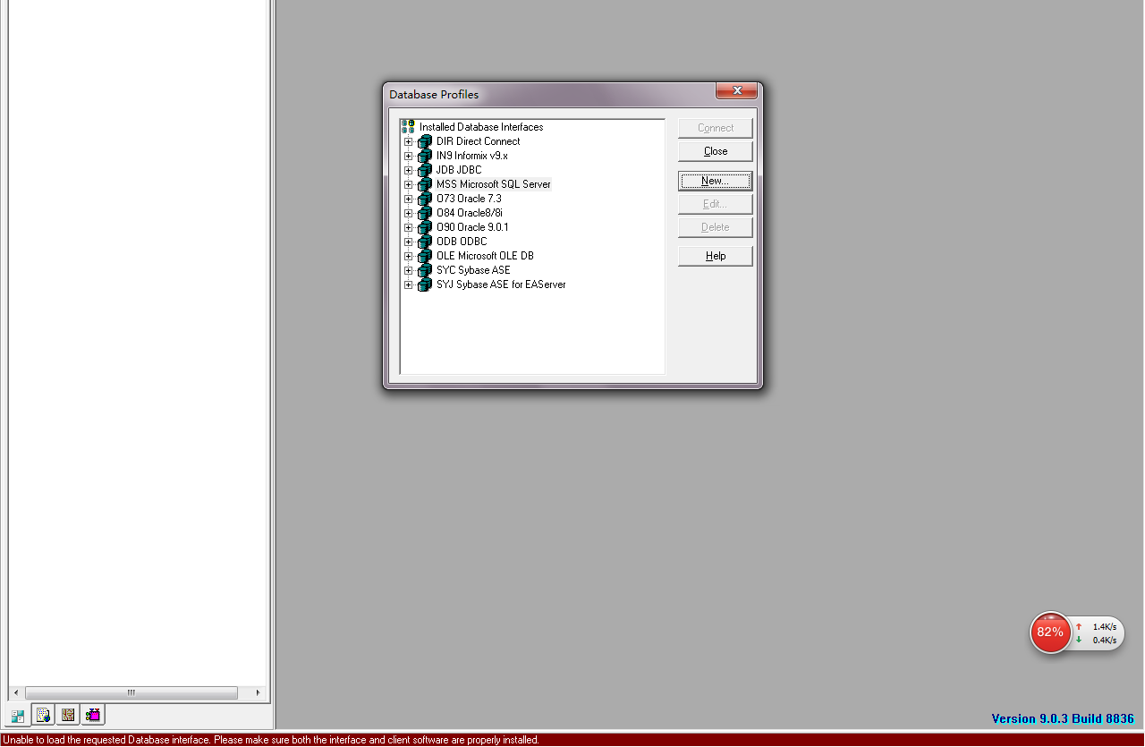Click the red 82% memory usage widget
The height and width of the screenshot is (747, 1145).
[x=1050, y=632]
